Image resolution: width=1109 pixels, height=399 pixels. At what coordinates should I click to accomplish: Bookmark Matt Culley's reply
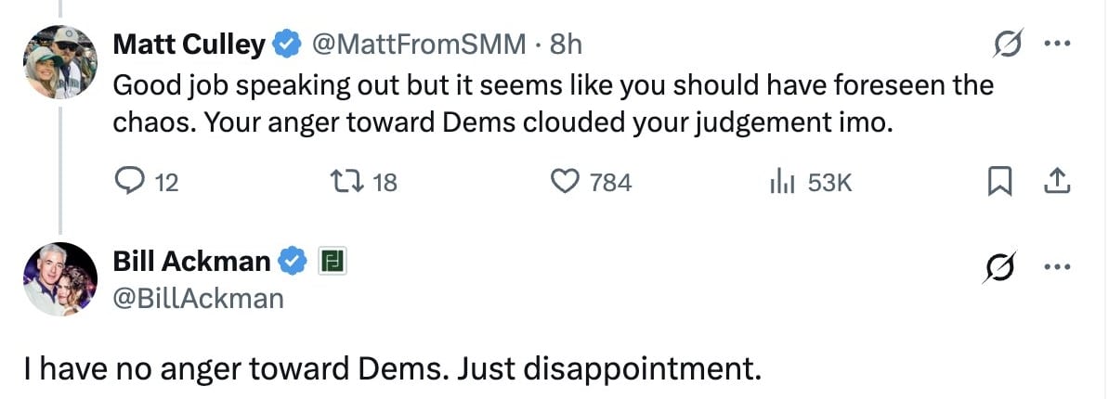[x=998, y=183]
